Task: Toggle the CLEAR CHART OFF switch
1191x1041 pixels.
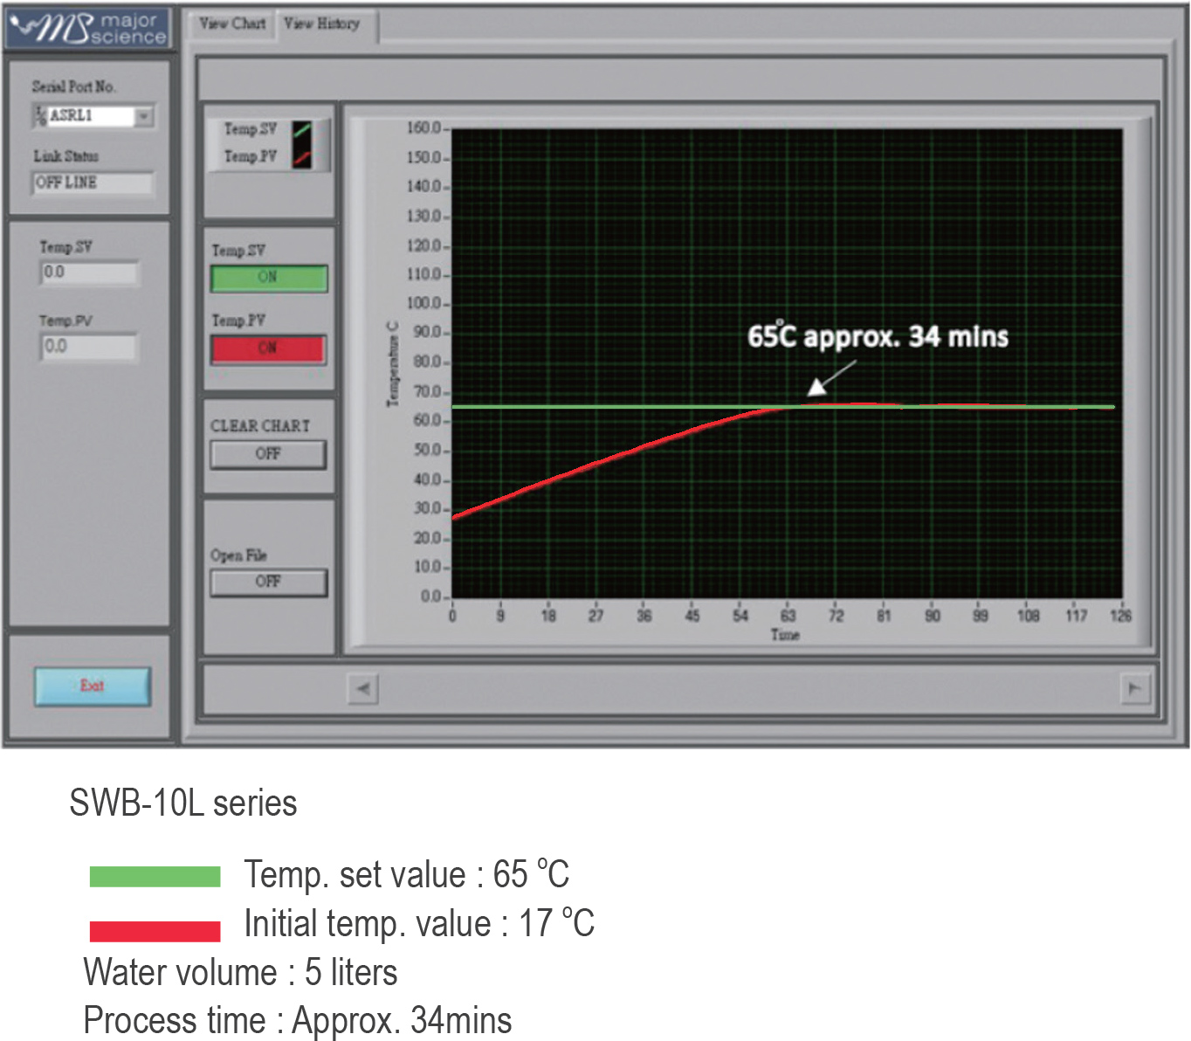Action: [268, 454]
